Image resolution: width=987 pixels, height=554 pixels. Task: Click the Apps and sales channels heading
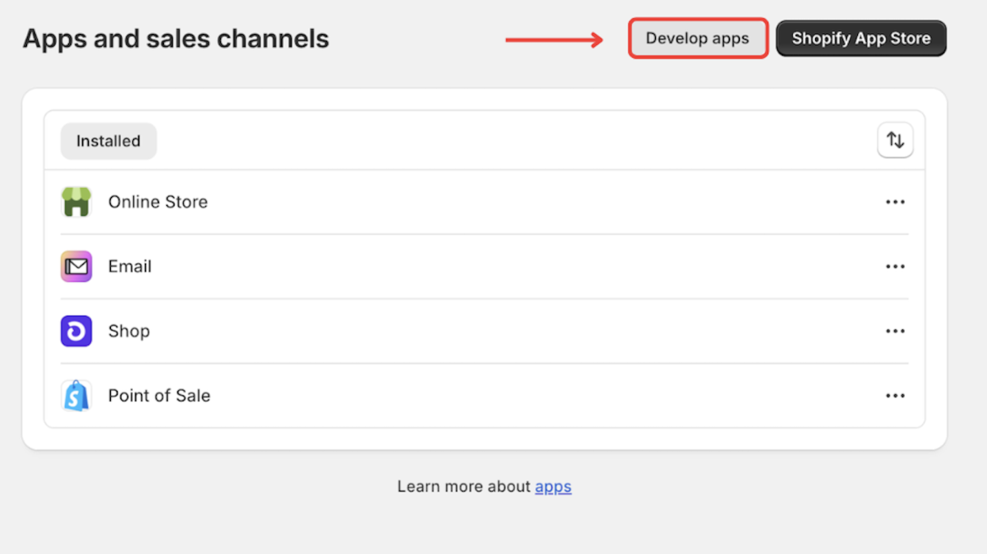point(176,39)
